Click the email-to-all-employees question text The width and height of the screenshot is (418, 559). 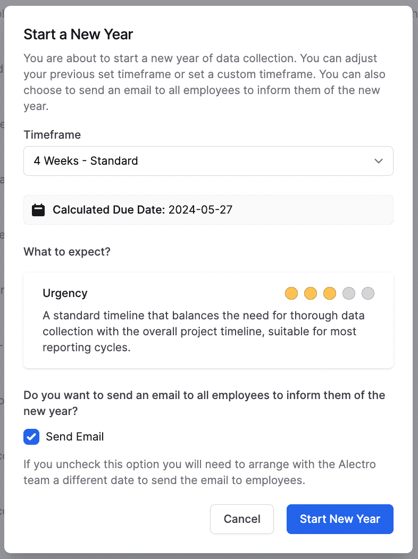click(x=204, y=403)
